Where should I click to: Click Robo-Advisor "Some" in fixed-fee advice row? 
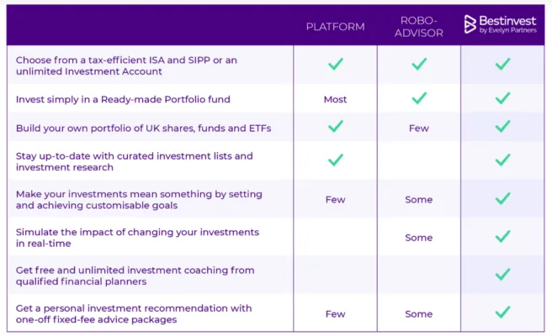(x=418, y=314)
